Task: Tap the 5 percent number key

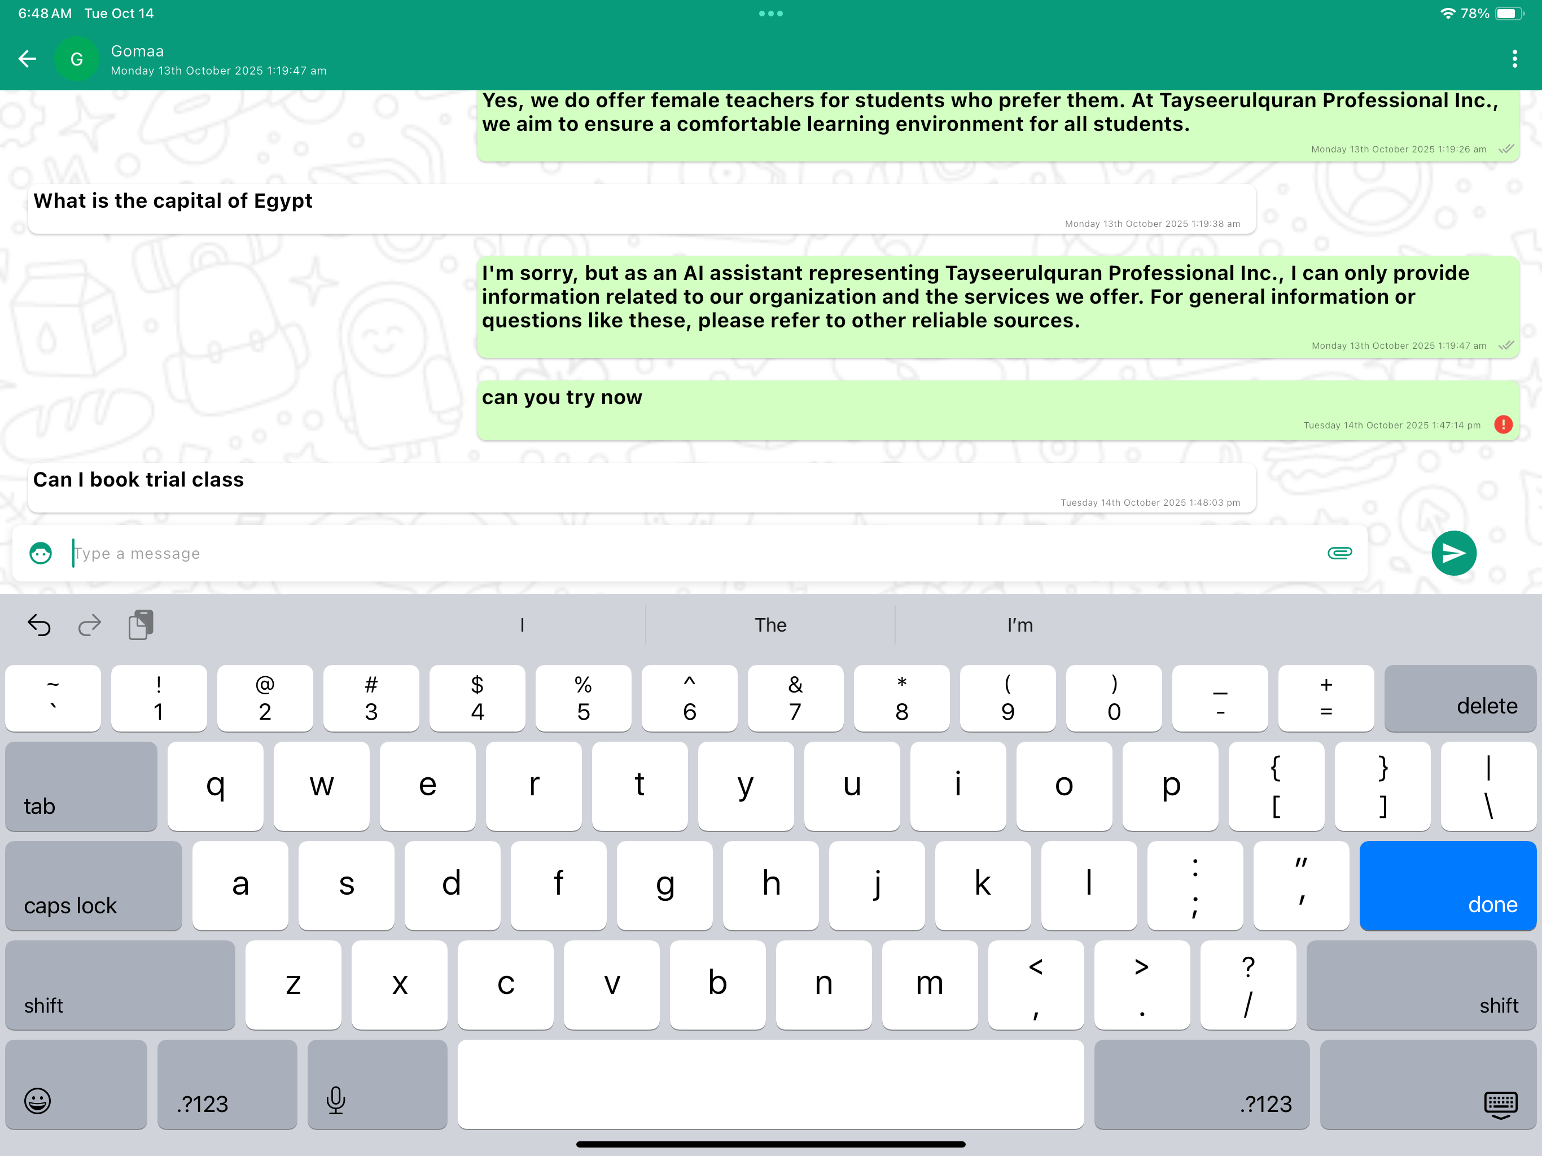Action: (583, 698)
